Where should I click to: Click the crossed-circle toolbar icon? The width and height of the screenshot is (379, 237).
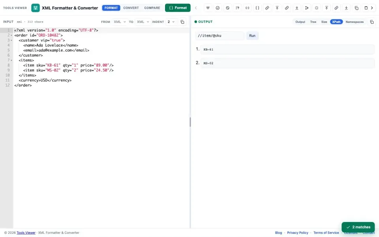[x=227, y=8]
